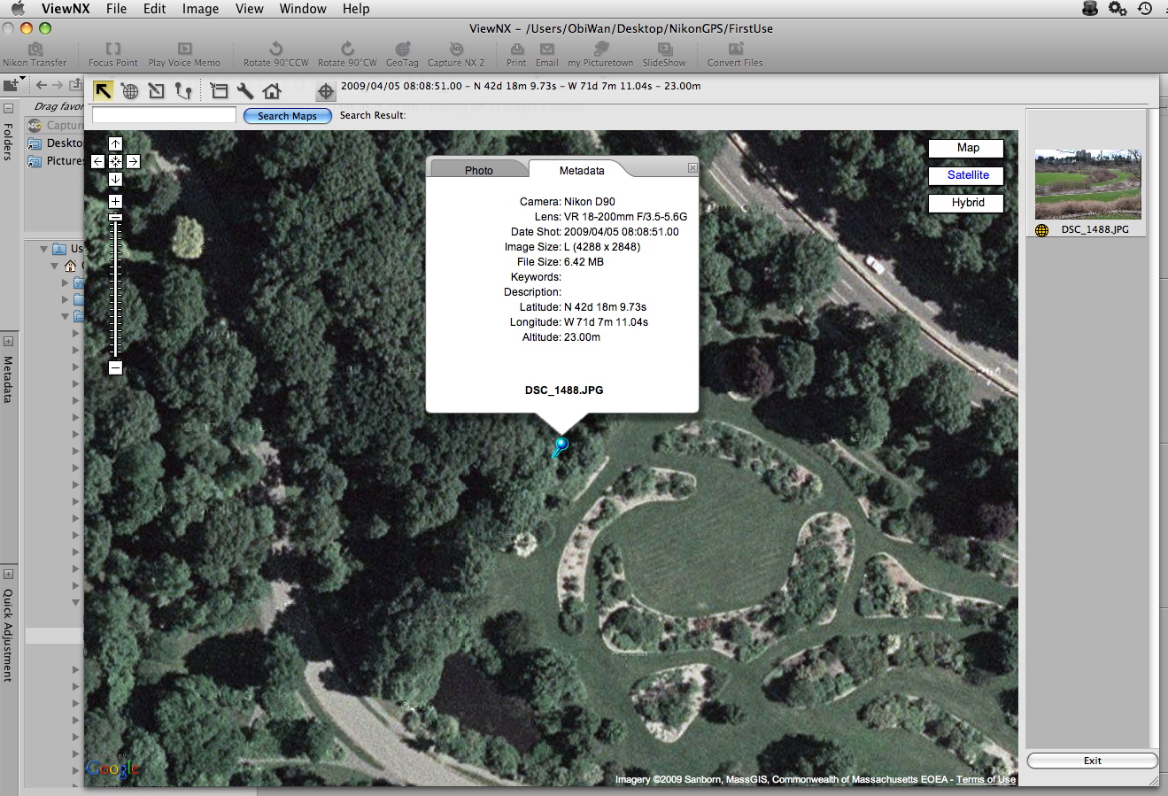
Task: Pan the map up with the arrow
Action: point(115,143)
